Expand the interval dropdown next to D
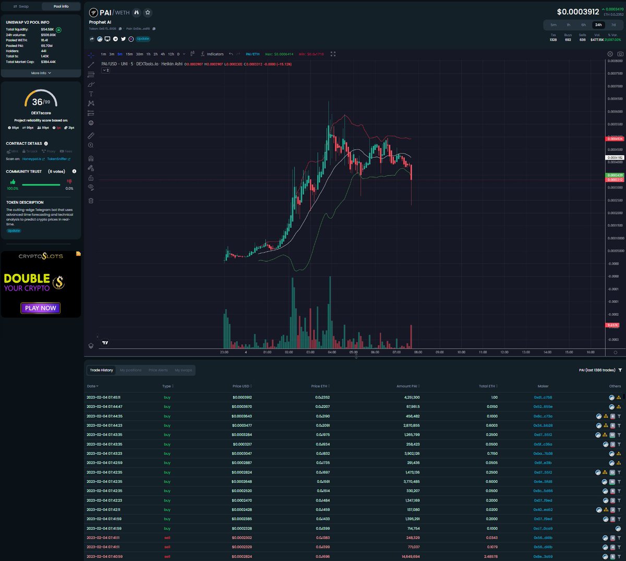The height and width of the screenshot is (561, 626). point(184,54)
